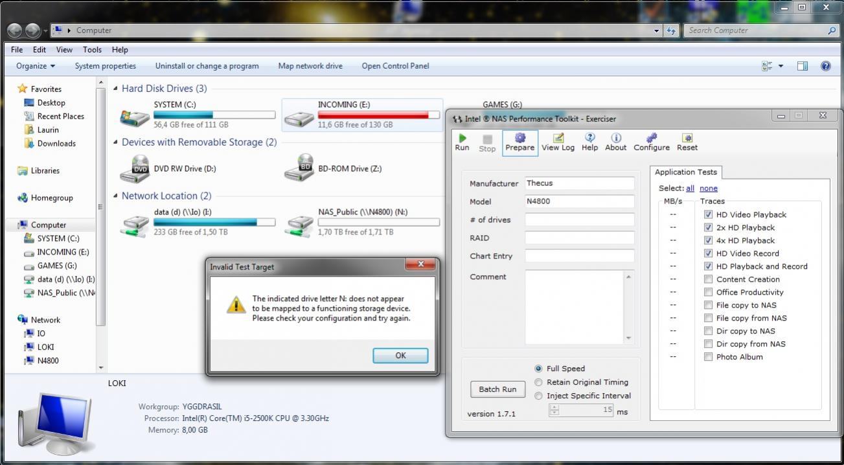Click the Forward navigation arrow in Explorer
This screenshot has height=465, width=844.
pyautogui.click(x=32, y=30)
